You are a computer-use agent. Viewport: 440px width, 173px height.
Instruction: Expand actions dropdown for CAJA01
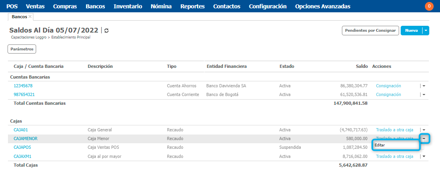click(424, 130)
